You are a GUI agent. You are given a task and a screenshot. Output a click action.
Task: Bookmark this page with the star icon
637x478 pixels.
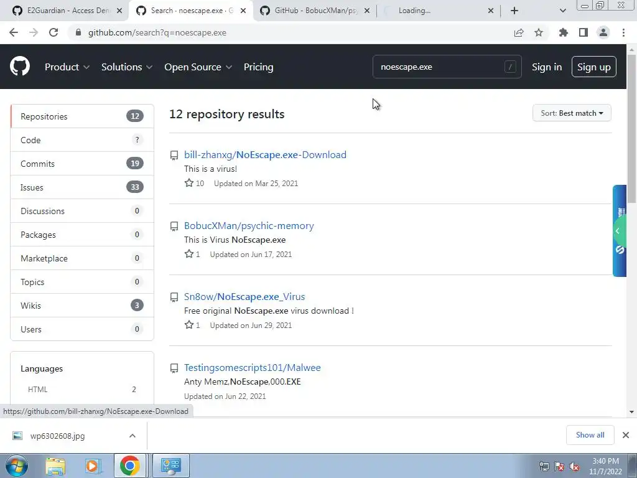[x=539, y=32]
